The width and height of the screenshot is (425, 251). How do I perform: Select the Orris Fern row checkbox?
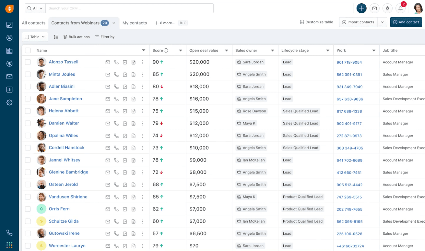point(28,209)
